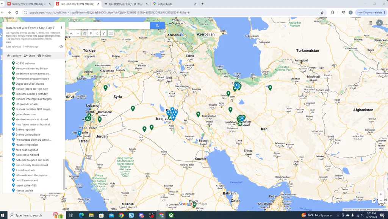Switch to the DeepStateMAP tab
The image size is (388, 219).
tap(126, 4)
